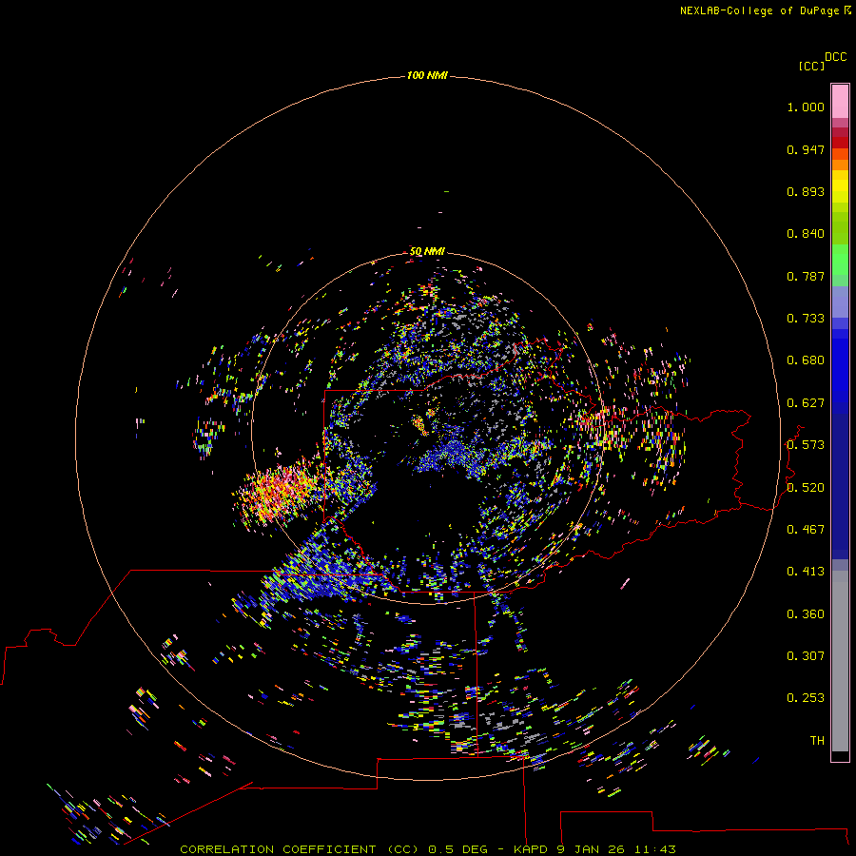Click the TH threshold label in legend

(817, 741)
